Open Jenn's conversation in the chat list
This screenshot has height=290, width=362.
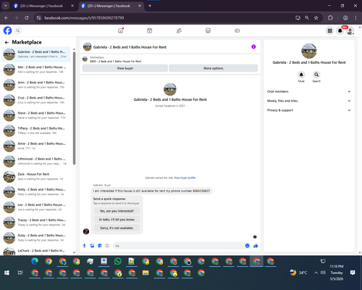tap(36, 85)
